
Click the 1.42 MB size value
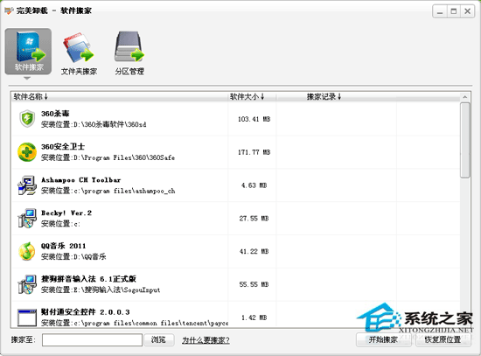(254, 318)
